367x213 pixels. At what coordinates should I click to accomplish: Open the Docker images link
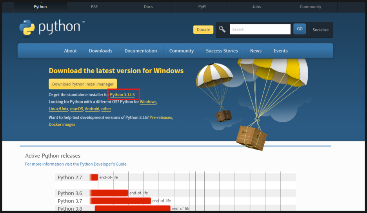62,125
